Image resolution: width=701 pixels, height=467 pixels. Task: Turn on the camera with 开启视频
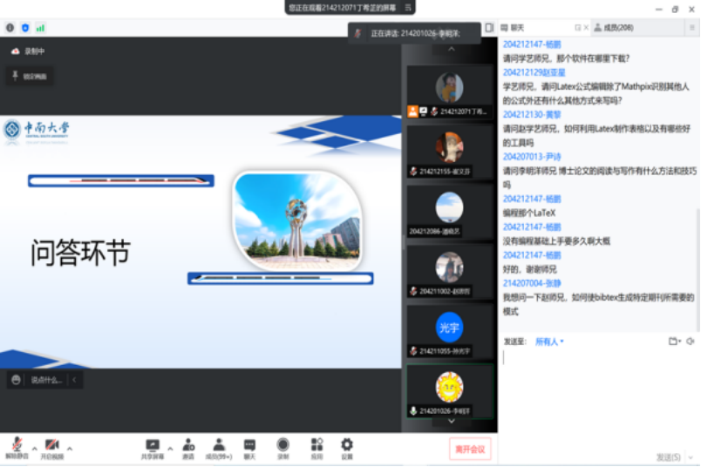pyautogui.click(x=51, y=445)
